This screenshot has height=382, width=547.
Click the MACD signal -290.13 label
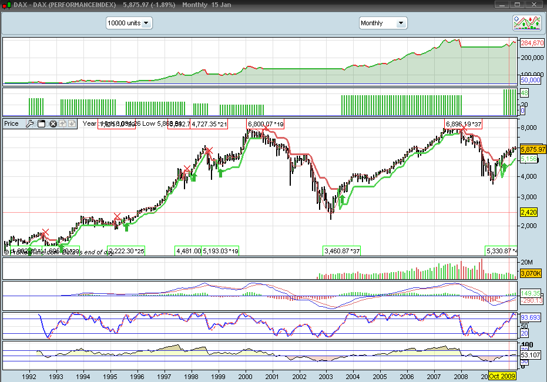click(x=532, y=300)
